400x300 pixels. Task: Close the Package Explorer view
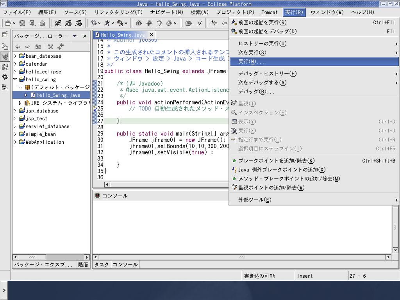[x=85, y=36]
